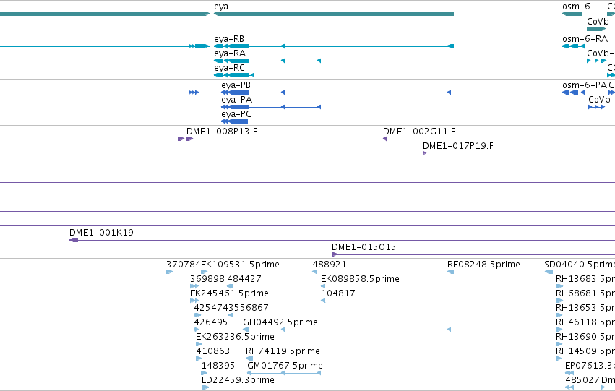The width and height of the screenshot is (615, 391).
Task: Click the EK089858.5prime EST label
Action: tap(360, 279)
